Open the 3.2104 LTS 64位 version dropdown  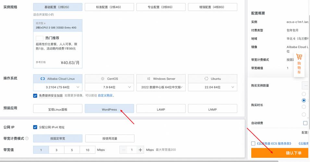pos(58,87)
